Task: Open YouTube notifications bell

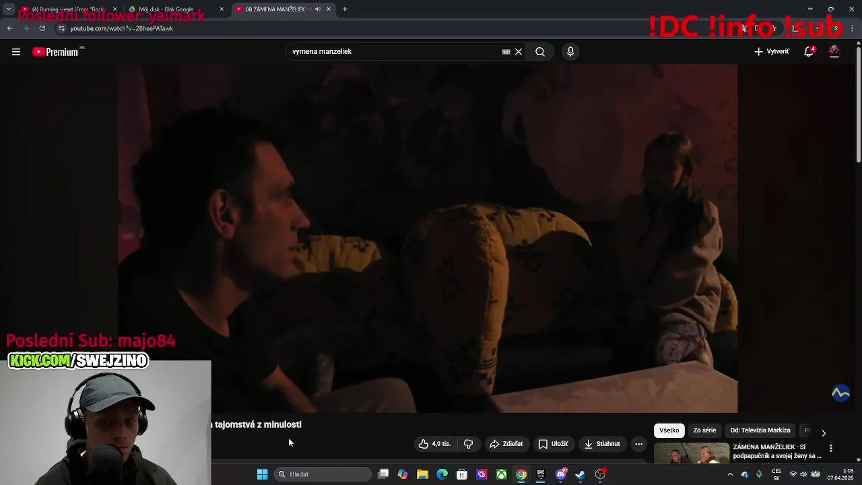Action: tap(809, 52)
